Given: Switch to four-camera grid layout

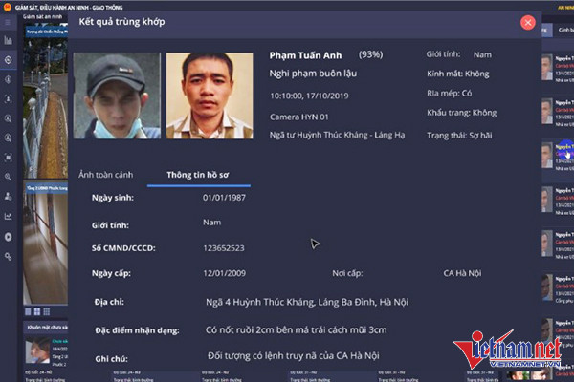Looking at the screenshot, I should click(37, 312).
